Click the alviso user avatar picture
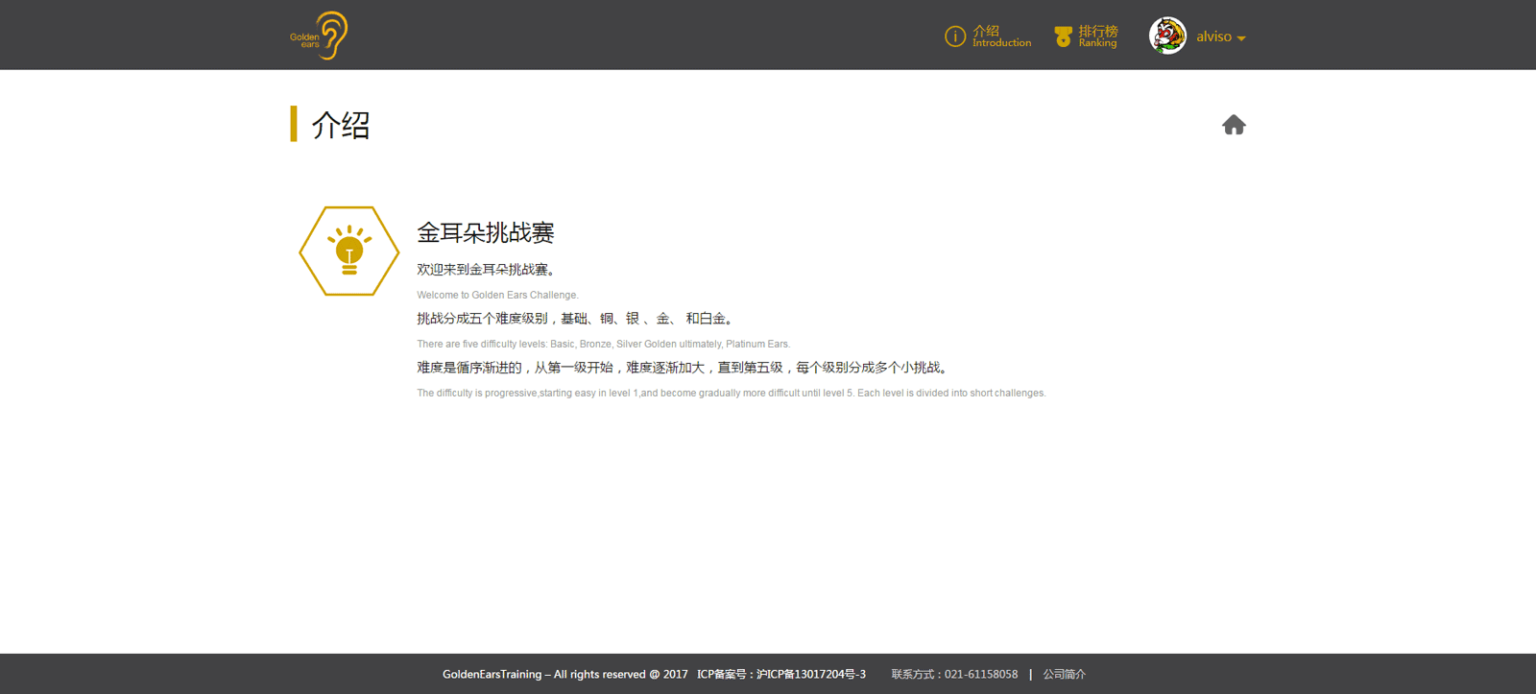Screen dimensions: 1536x694 click(x=1167, y=36)
